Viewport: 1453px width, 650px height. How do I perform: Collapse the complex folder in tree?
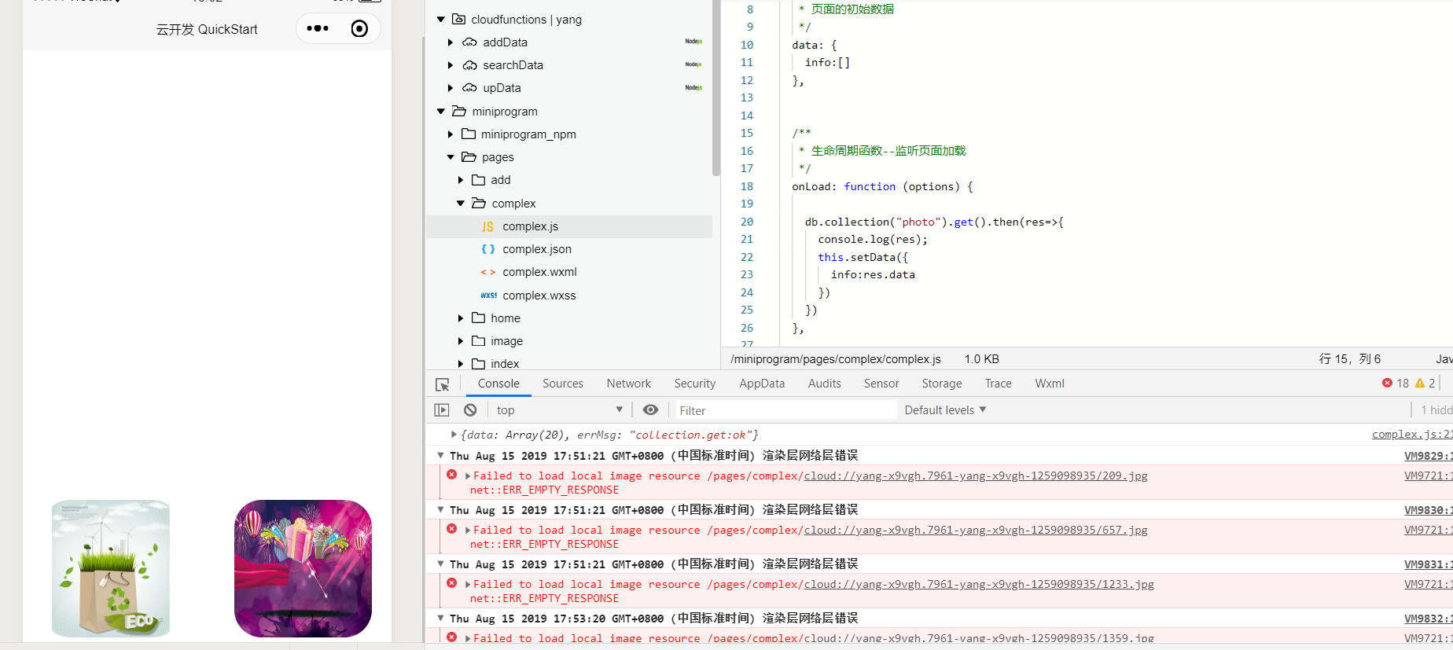click(x=461, y=204)
